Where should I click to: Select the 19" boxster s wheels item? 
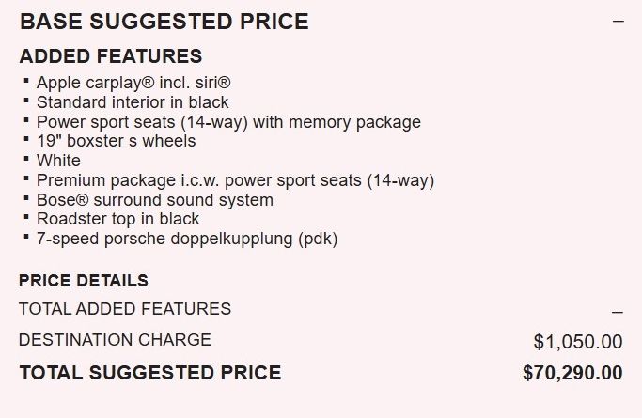coord(117,141)
